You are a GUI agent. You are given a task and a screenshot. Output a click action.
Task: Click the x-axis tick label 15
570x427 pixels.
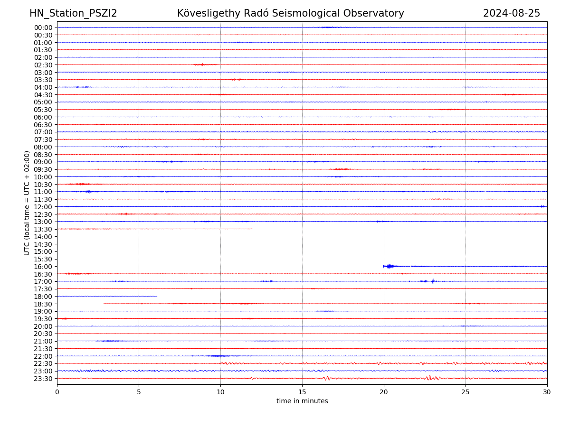pos(302,392)
